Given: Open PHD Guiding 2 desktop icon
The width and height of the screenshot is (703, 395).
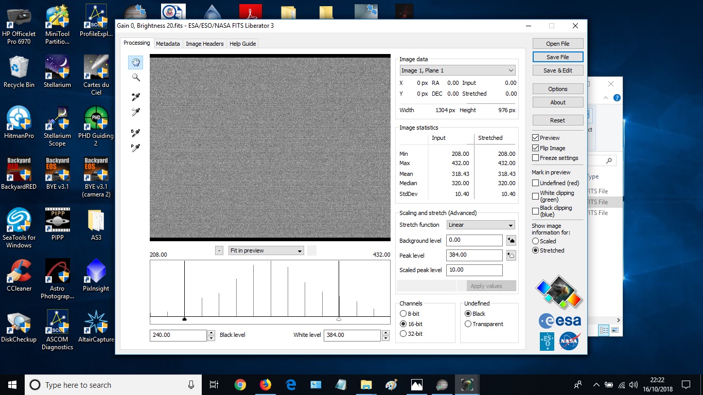Looking at the screenshot, I should pyautogui.click(x=96, y=127).
